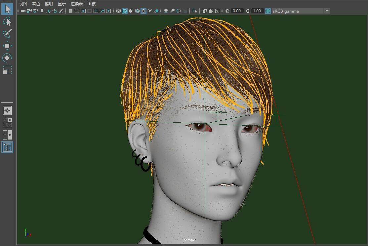Toggle Multisample Anti-aliasing icon
368x246 pixels.
coord(179,11)
